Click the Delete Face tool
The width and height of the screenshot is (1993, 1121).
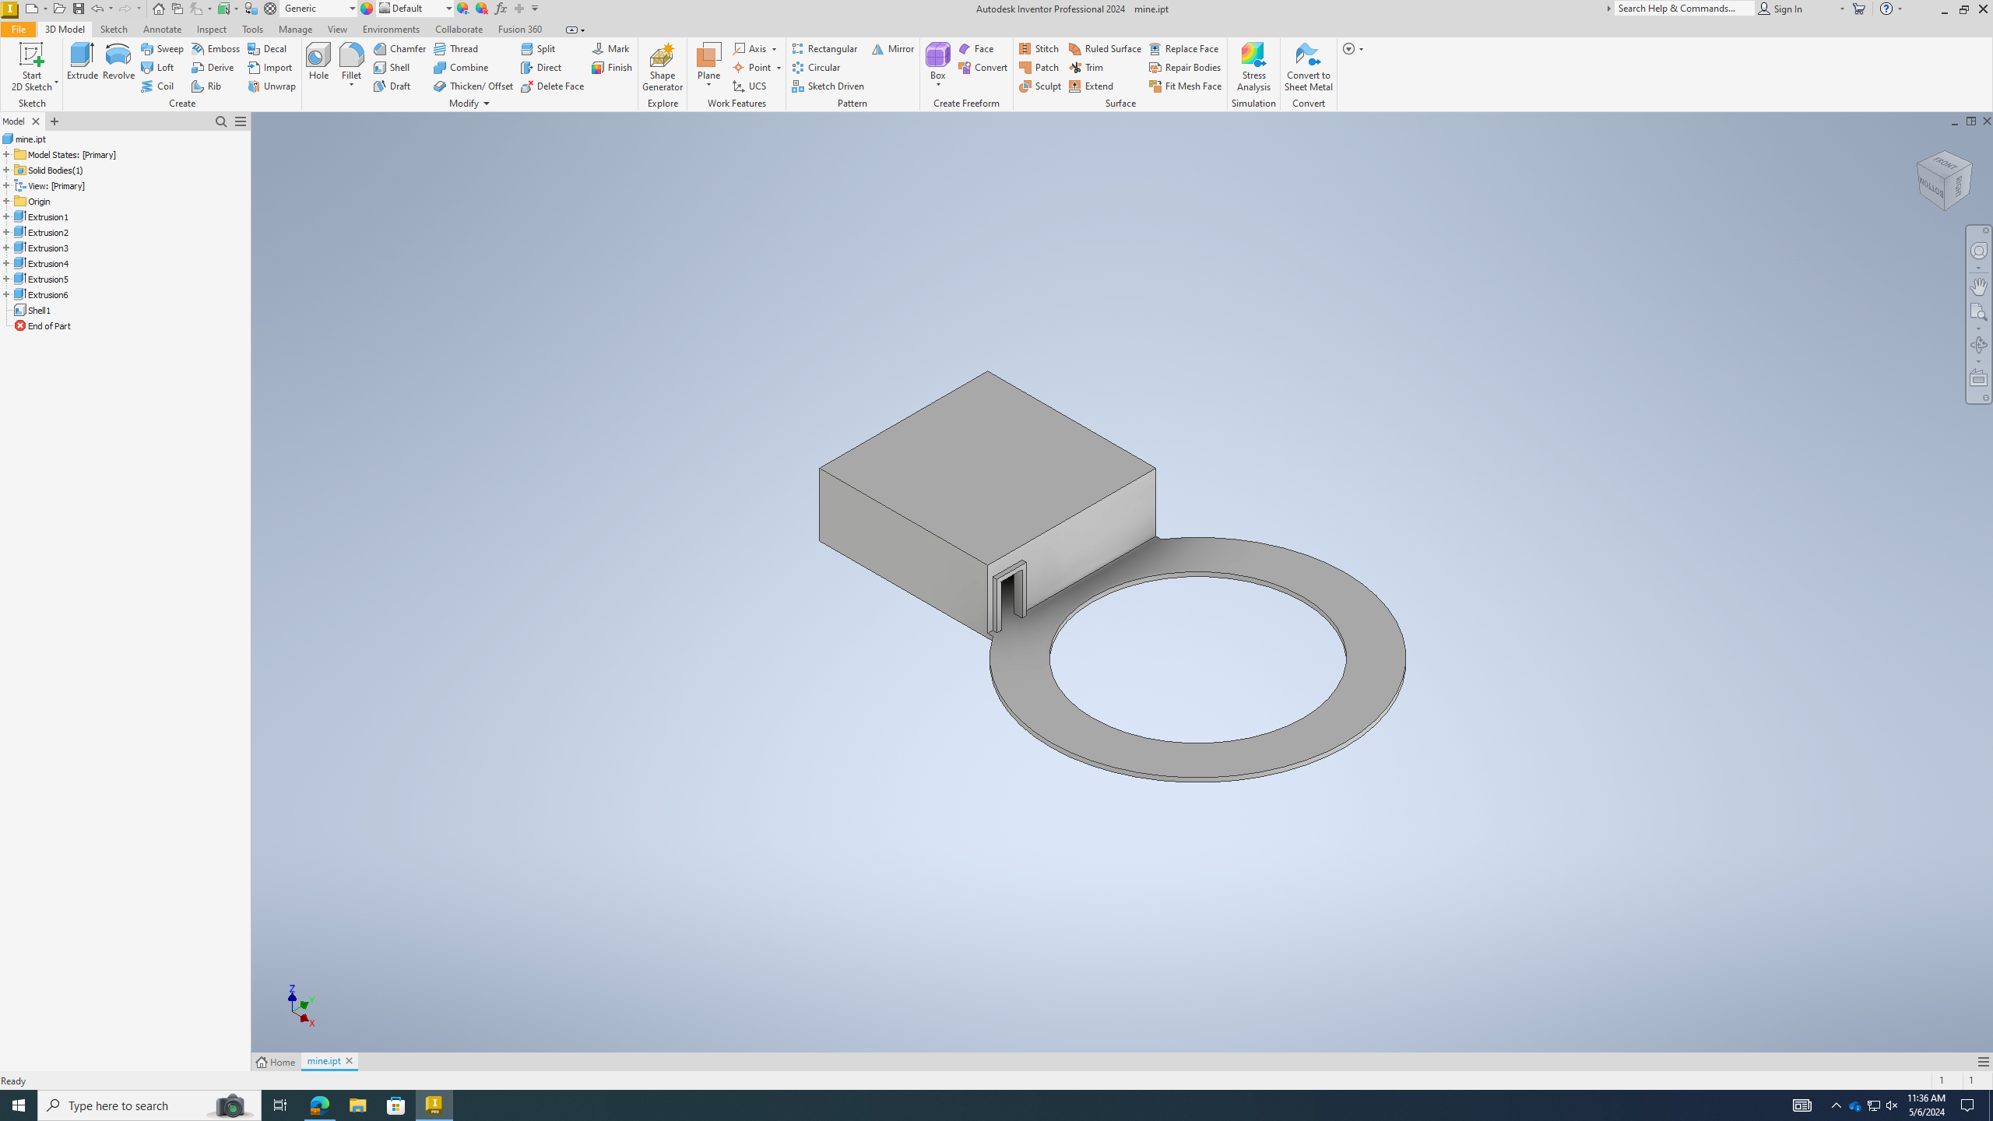(x=553, y=86)
